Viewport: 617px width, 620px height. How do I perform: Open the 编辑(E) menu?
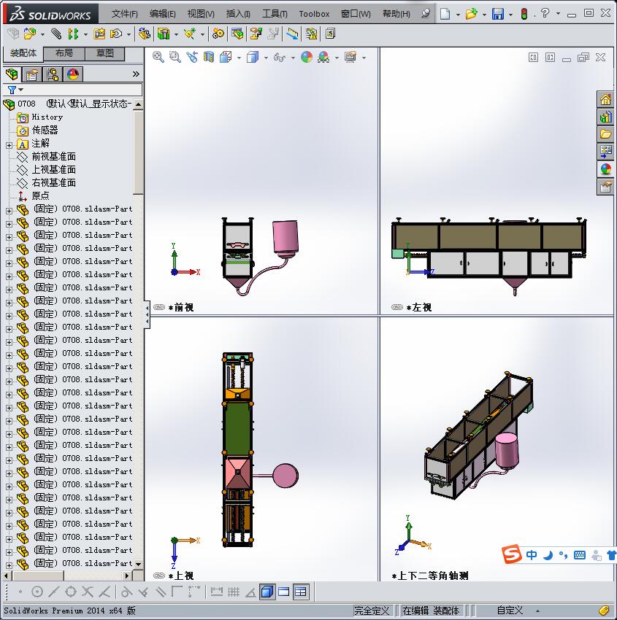tap(162, 14)
